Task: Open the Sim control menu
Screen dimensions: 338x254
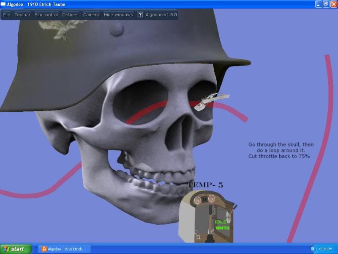Action: 46,14
